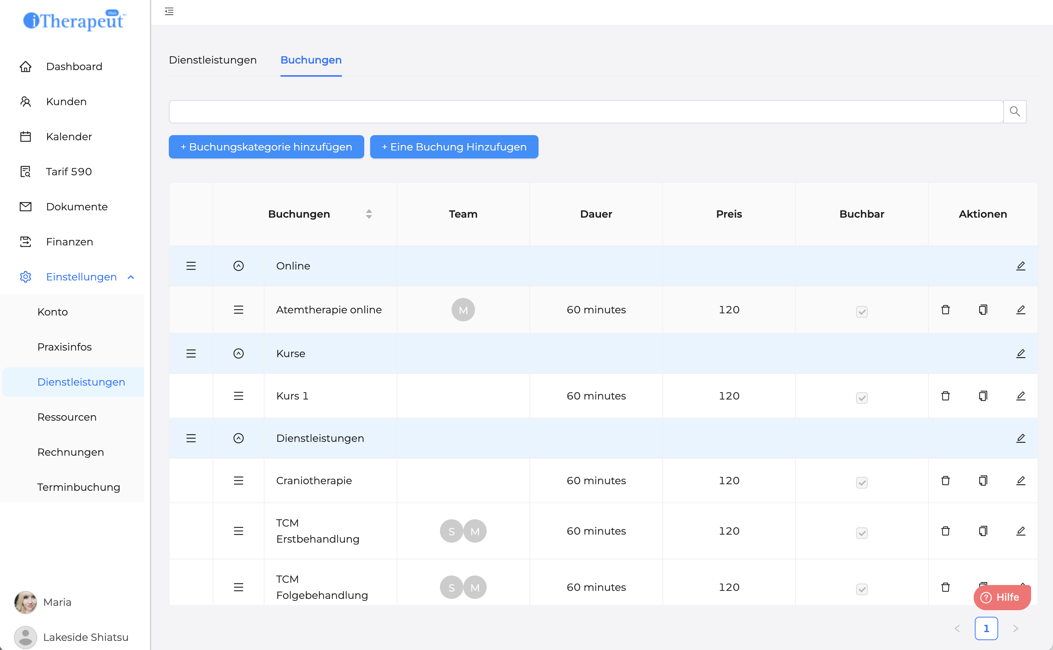Toggle Buchbar checkbox for Kurs 1
Viewport: 1053px width, 650px height.
coord(862,397)
